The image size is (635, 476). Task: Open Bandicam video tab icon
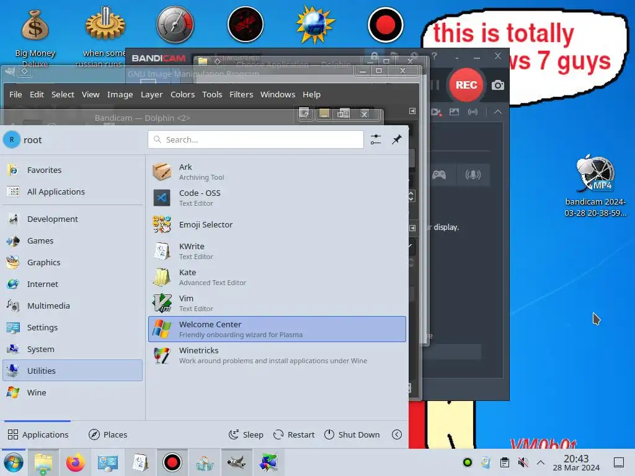[436, 112]
